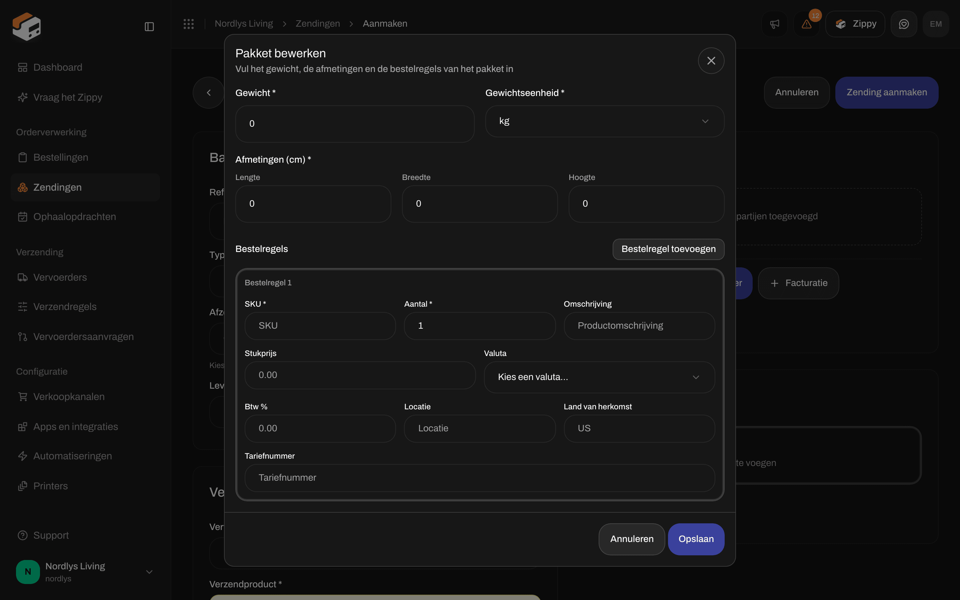
Task: Focus the Aantal quantity field
Action: (x=480, y=326)
